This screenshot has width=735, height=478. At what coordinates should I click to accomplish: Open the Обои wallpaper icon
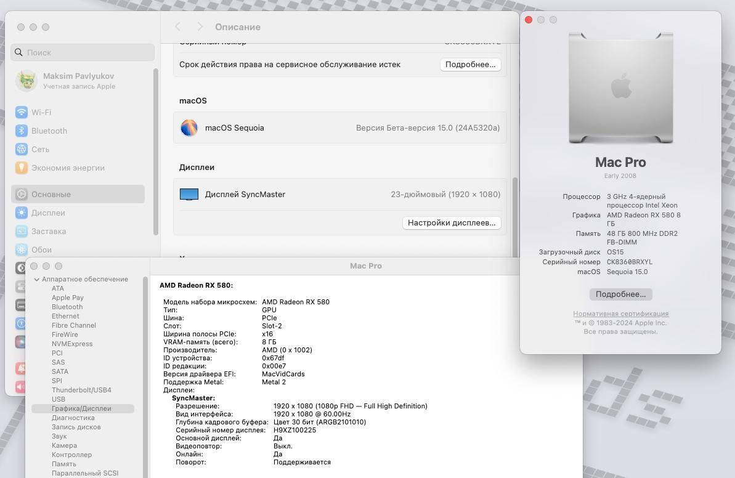(22, 249)
